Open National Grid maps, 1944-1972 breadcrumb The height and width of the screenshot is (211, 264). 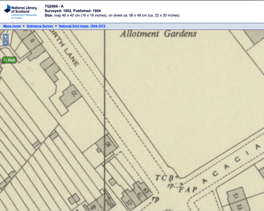82,26
